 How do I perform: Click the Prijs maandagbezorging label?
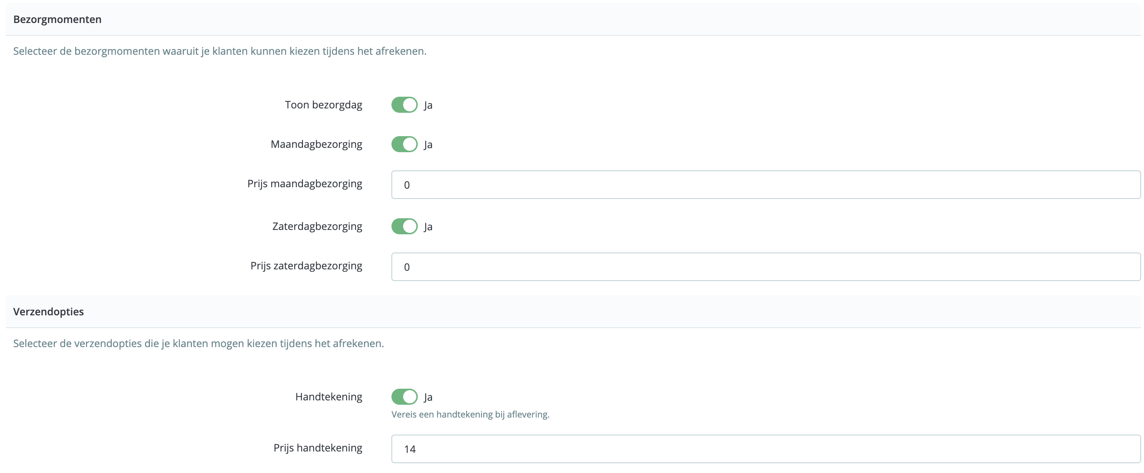[x=304, y=184]
